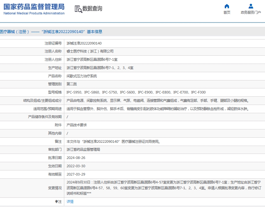265x207 pixels.
Task: Click the 数据查询 search document icon
Action: 78,9
